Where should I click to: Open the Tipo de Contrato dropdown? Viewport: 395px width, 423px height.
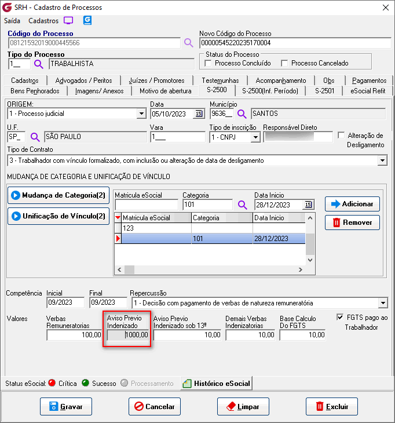[x=382, y=161]
